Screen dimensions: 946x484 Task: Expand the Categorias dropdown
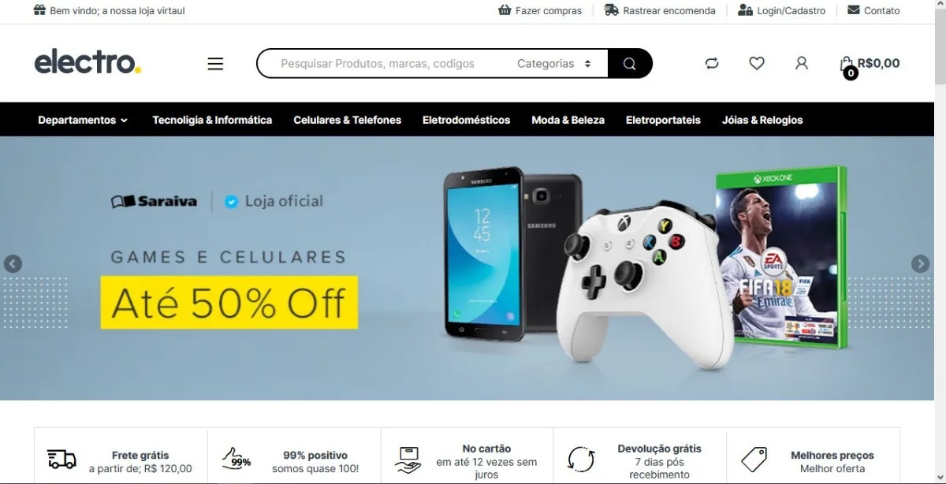pos(553,64)
